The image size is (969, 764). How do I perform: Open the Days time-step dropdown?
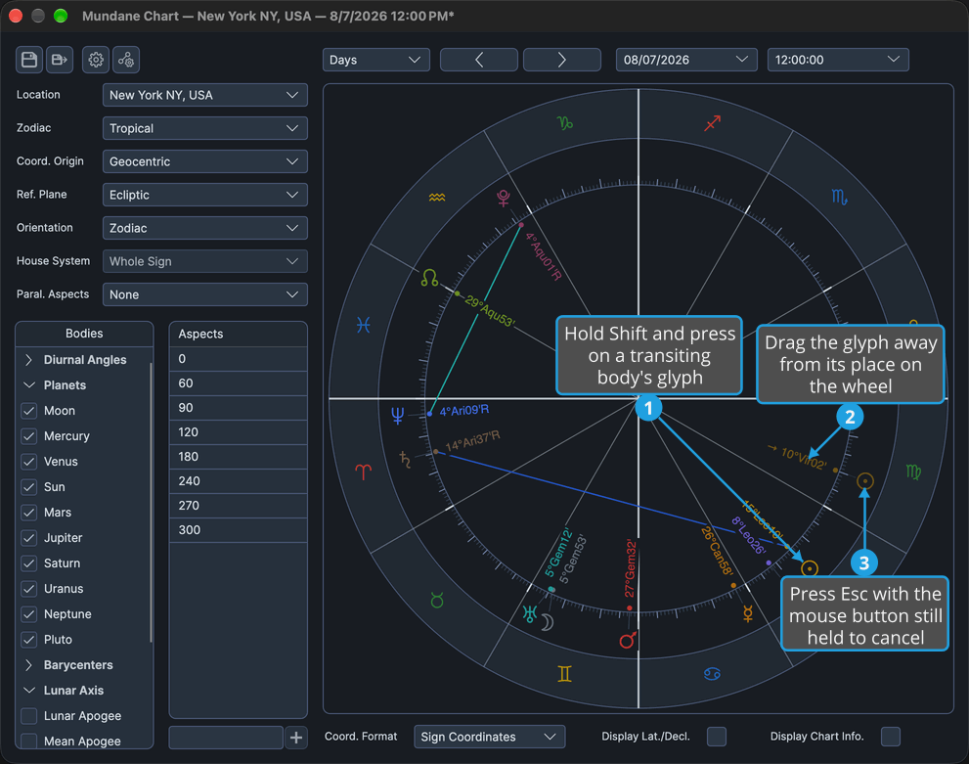click(375, 60)
